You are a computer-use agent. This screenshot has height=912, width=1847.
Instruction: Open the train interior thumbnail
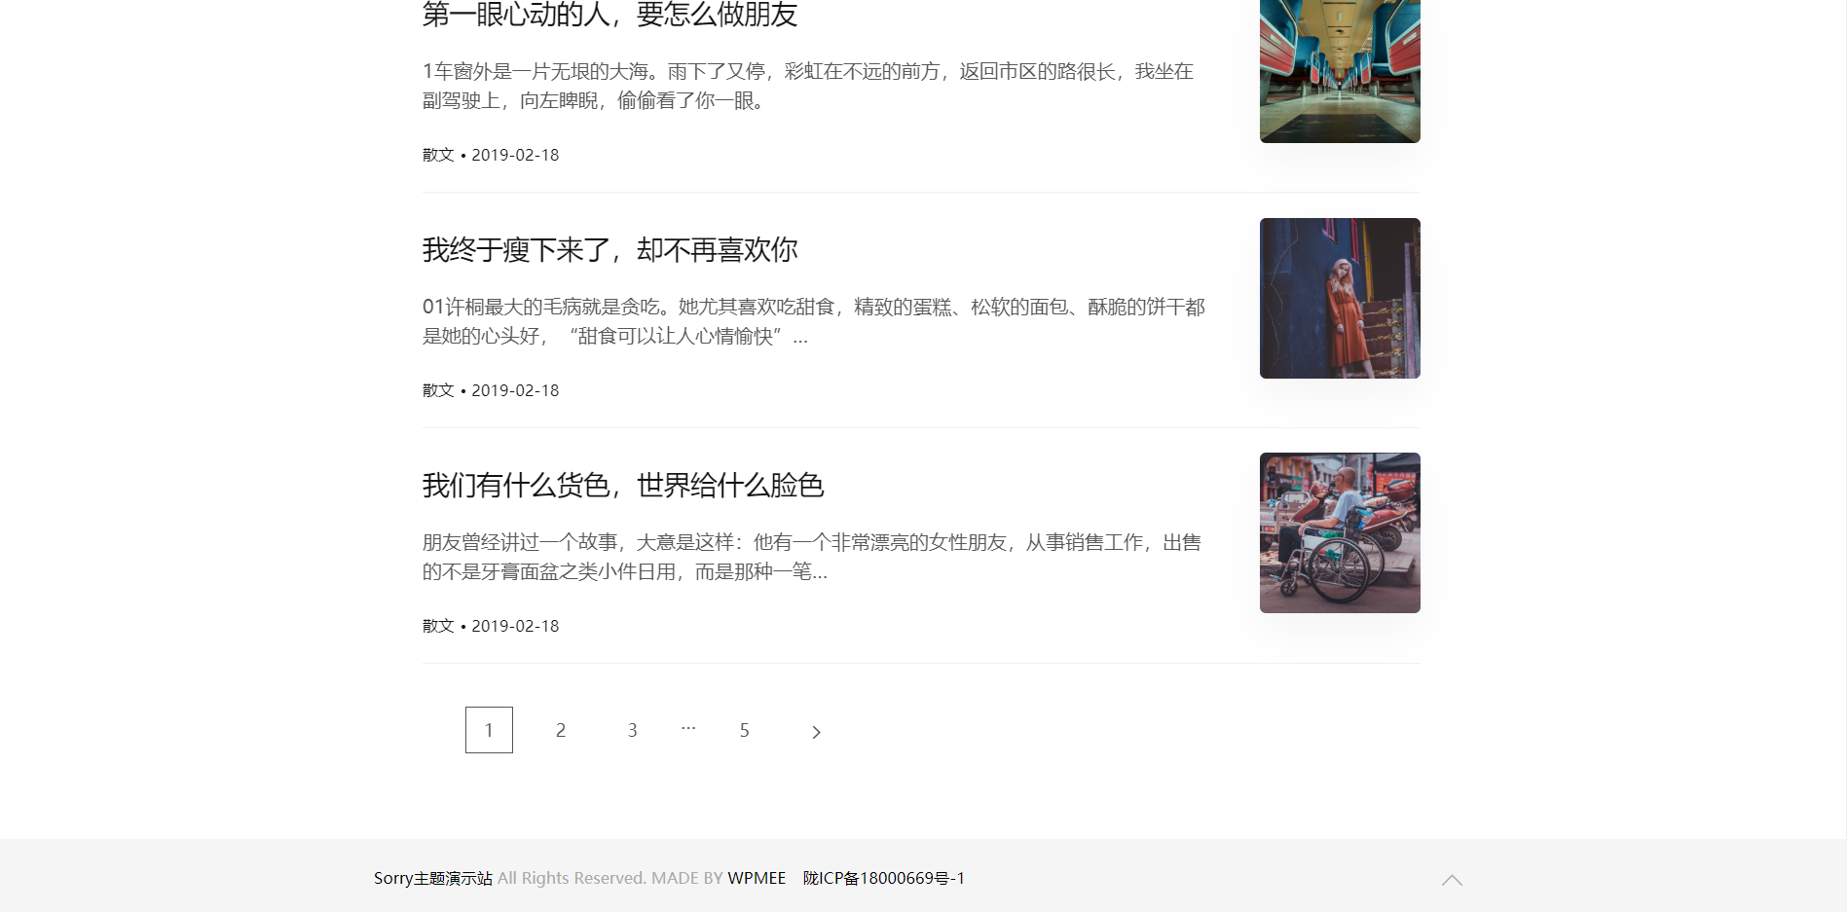coord(1339,71)
